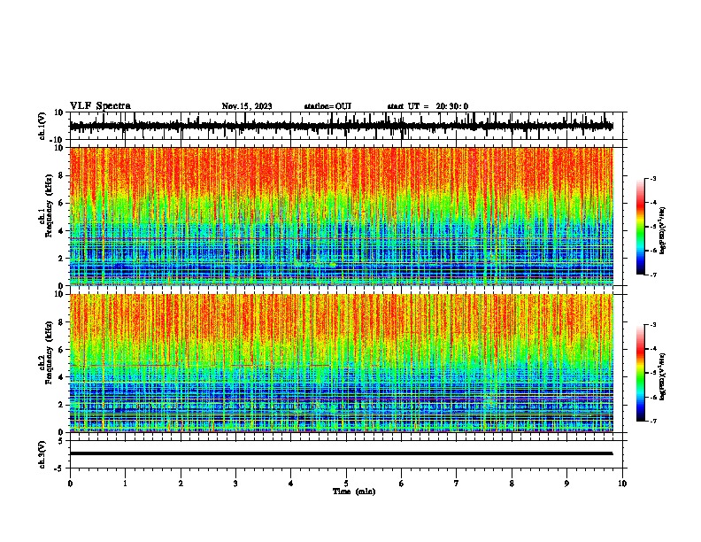Click the "2" minute tick on time axis
Image resolution: width=701 pixels, height=542 pixels.
pos(181,484)
